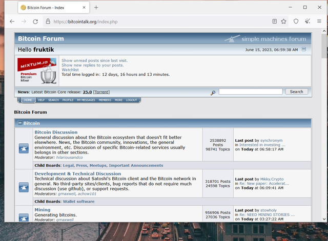Viewport: 328px width, 241px height.
Task: Open the SEARCH menu item
Action: (53, 100)
